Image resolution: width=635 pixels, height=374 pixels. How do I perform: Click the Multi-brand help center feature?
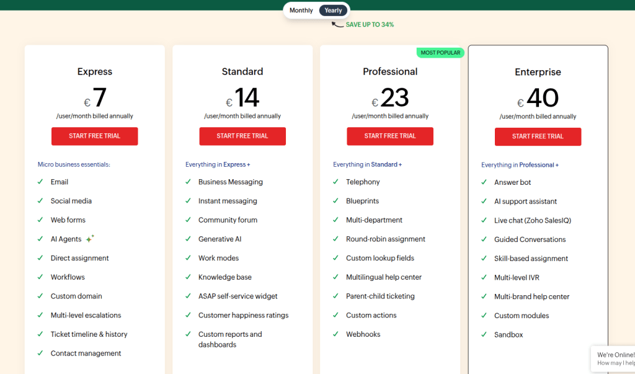pyautogui.click(x=531, y=296)
